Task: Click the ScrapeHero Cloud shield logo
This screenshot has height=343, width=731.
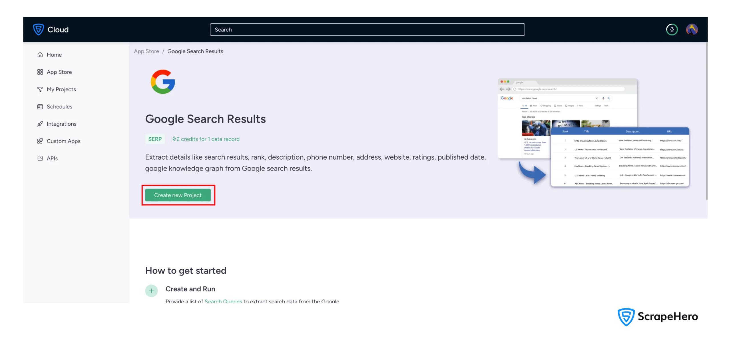Action: tap(39, 29)
